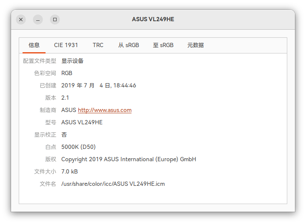Viewport: 306px width, 224px height.
Task: Click the 显示设备 profile type value
Action: 72,61
